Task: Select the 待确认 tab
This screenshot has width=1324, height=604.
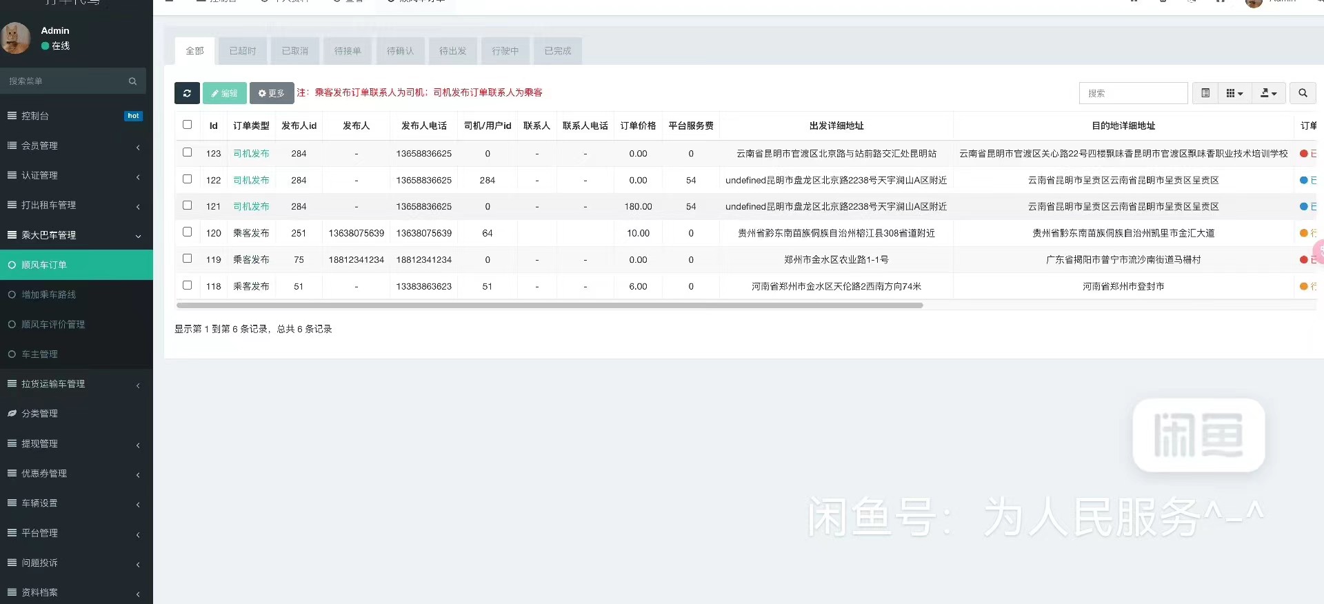Action: pos(400,51)
